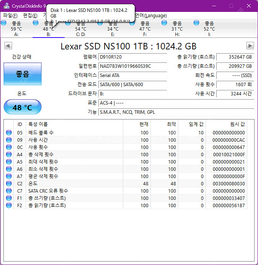The image size is (258, 265).
Task: Select drive H: tab at 31 °C
Action: coord(177,29)
